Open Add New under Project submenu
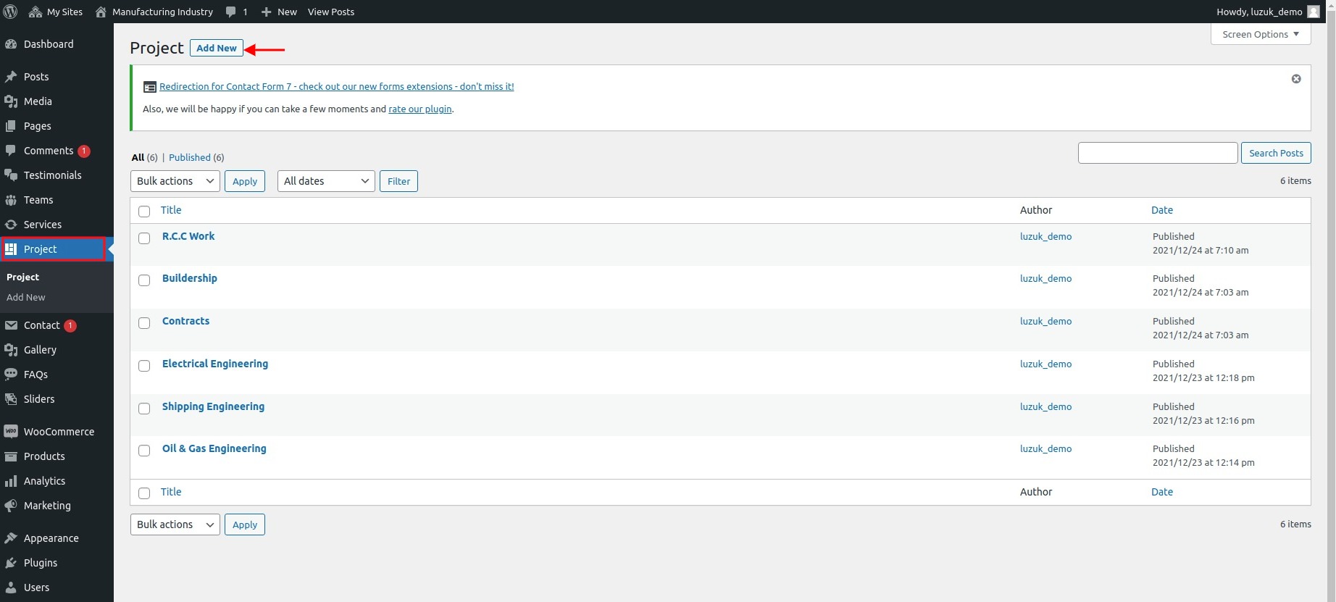1336x602 pixels. (26, 298)
